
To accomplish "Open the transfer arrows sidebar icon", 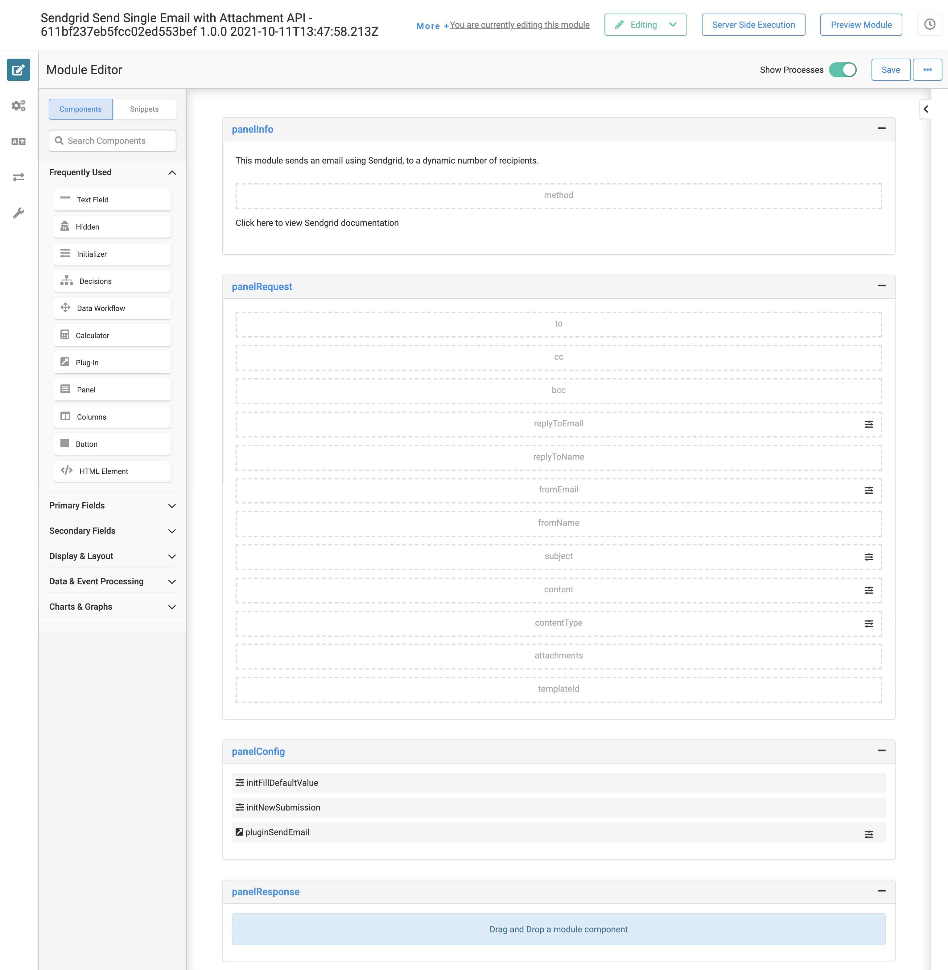I will click(x=19, y=177).
